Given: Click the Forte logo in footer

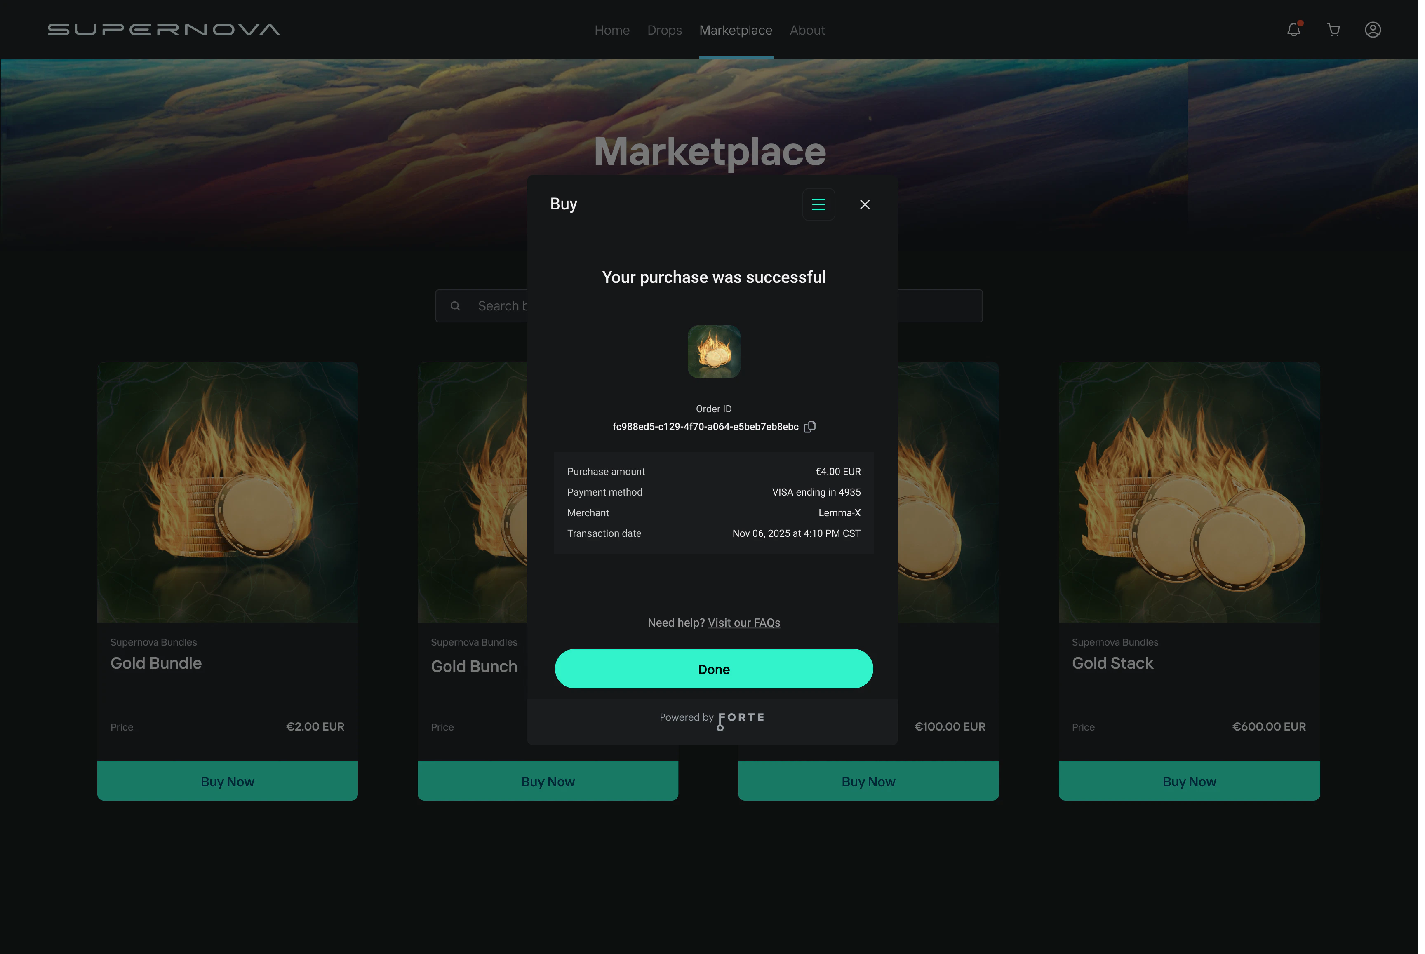Looking at the screenshot, I should (x=741, y=718).
